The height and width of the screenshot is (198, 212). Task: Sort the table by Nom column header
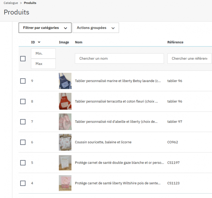click(x=79, y=42)
